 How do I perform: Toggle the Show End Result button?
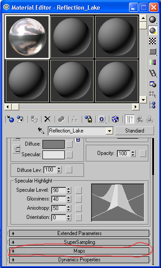pyautogui.click(x=129, y=119)
